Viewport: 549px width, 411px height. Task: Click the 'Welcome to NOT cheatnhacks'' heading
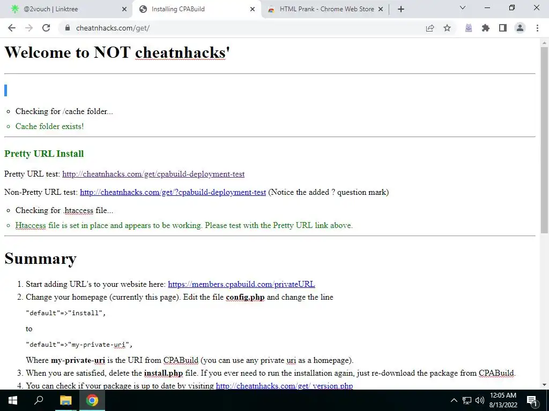117,52
